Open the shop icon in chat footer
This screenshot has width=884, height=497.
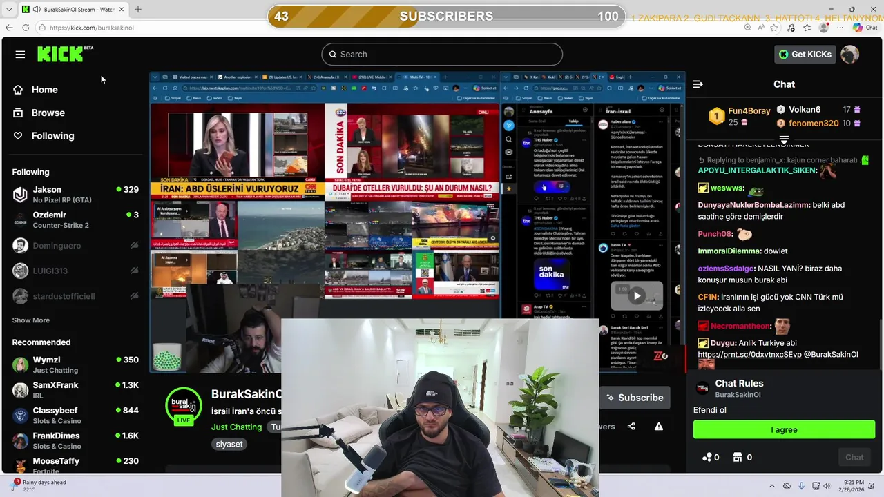click(737, 457)
